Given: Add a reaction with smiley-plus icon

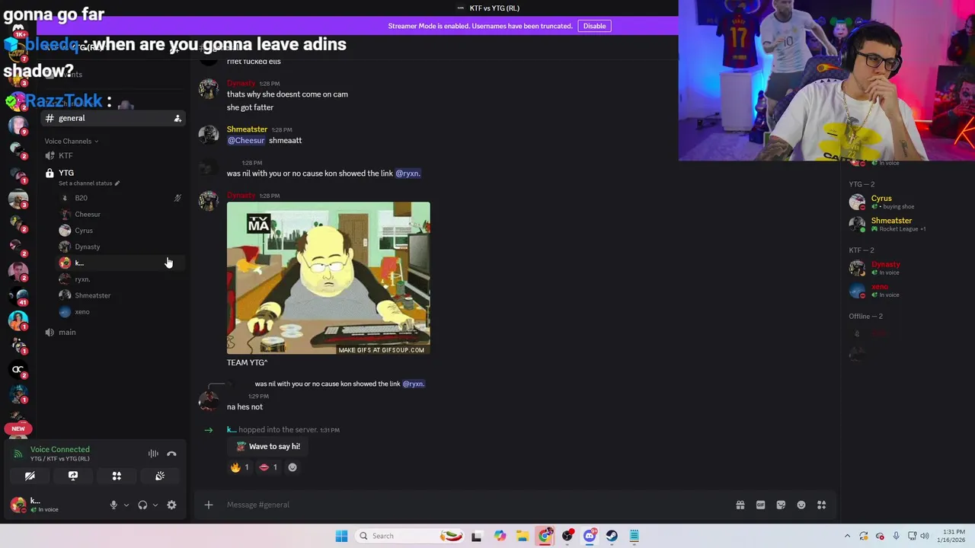Looking at the screenshot, I should coord(292,467).
